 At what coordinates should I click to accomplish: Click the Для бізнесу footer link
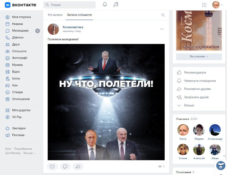click(x=13, y=153)
